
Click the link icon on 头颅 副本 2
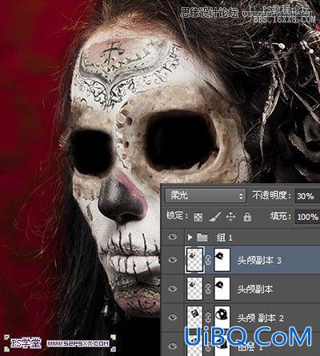click(x=208, y=318)
